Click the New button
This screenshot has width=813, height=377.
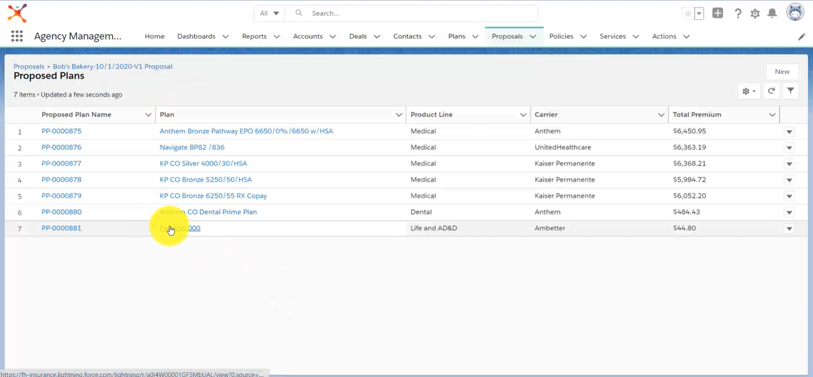click(x=782, y=71)
